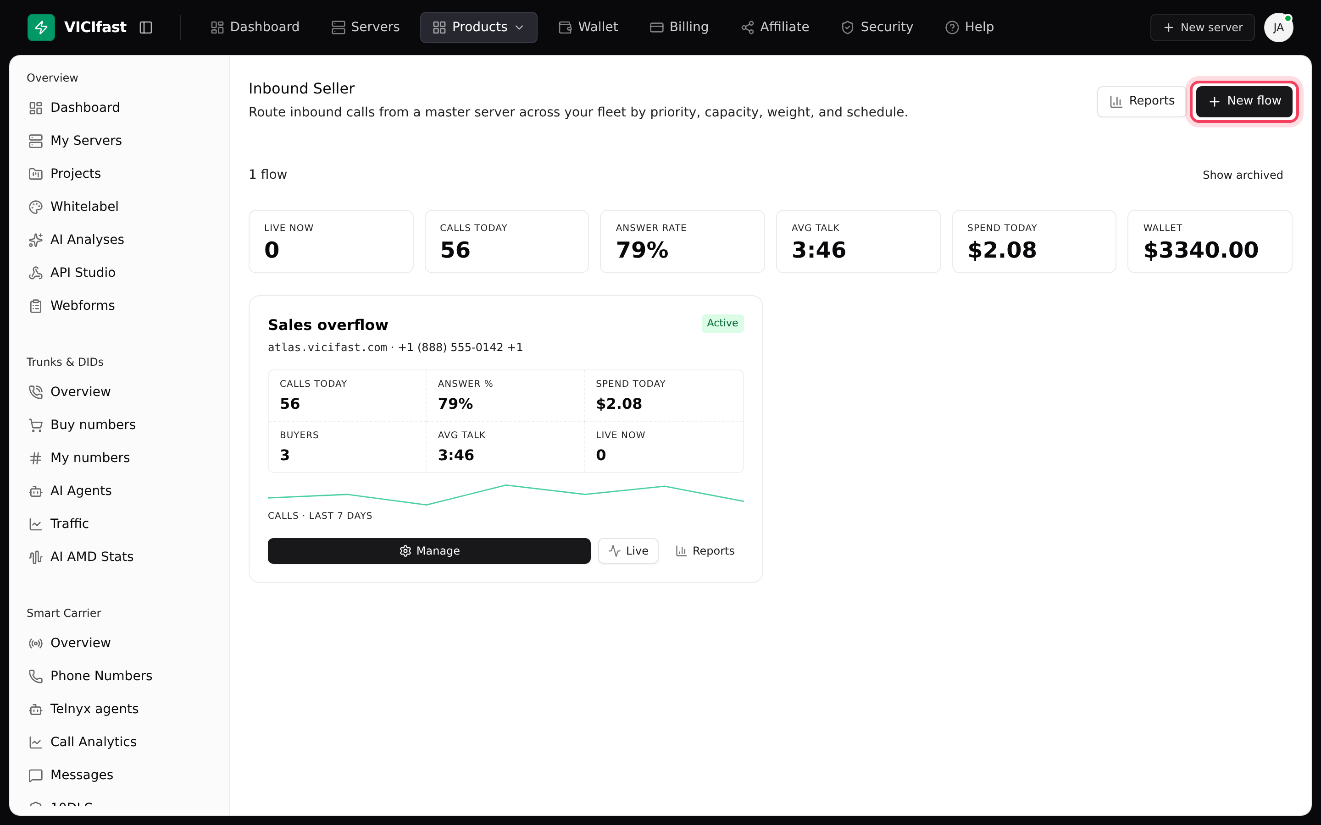The width and height of the screenshot is (1321, 825).
Task: Click the Webforms clipboard icon
Action: pyautogui.click(x=35, y=306)
